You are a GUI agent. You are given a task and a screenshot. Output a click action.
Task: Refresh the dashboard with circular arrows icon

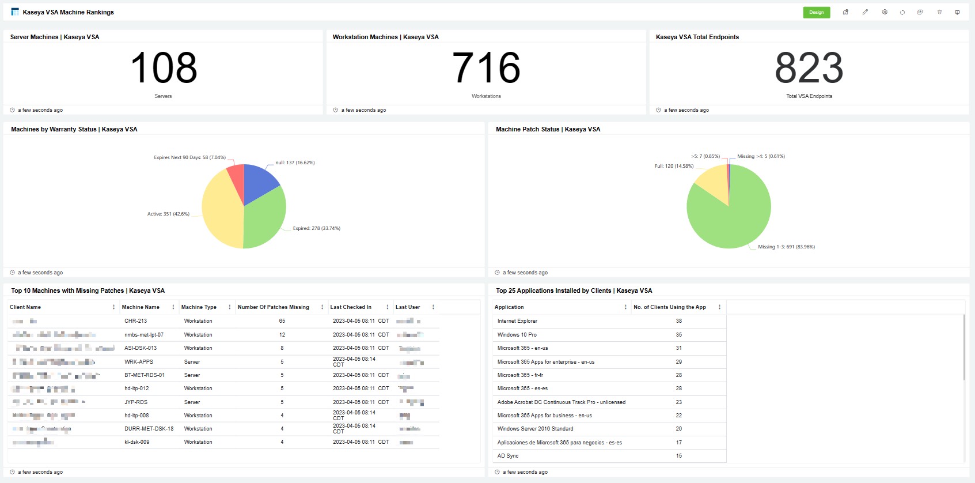pos(902,12)
